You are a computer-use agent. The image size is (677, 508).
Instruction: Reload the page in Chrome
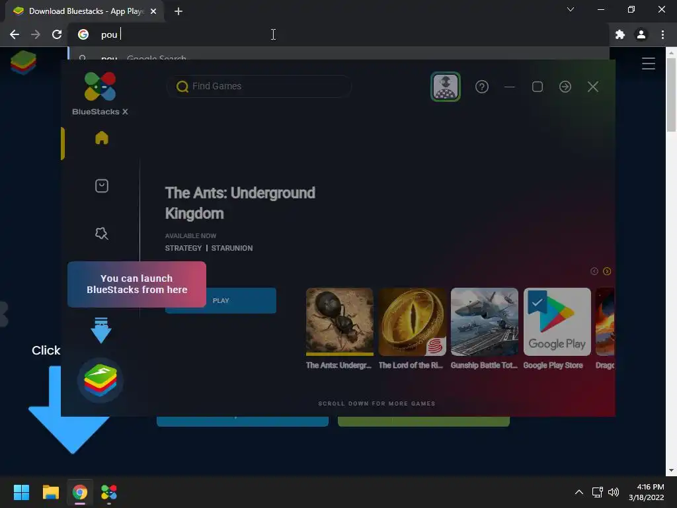[57, 34]
